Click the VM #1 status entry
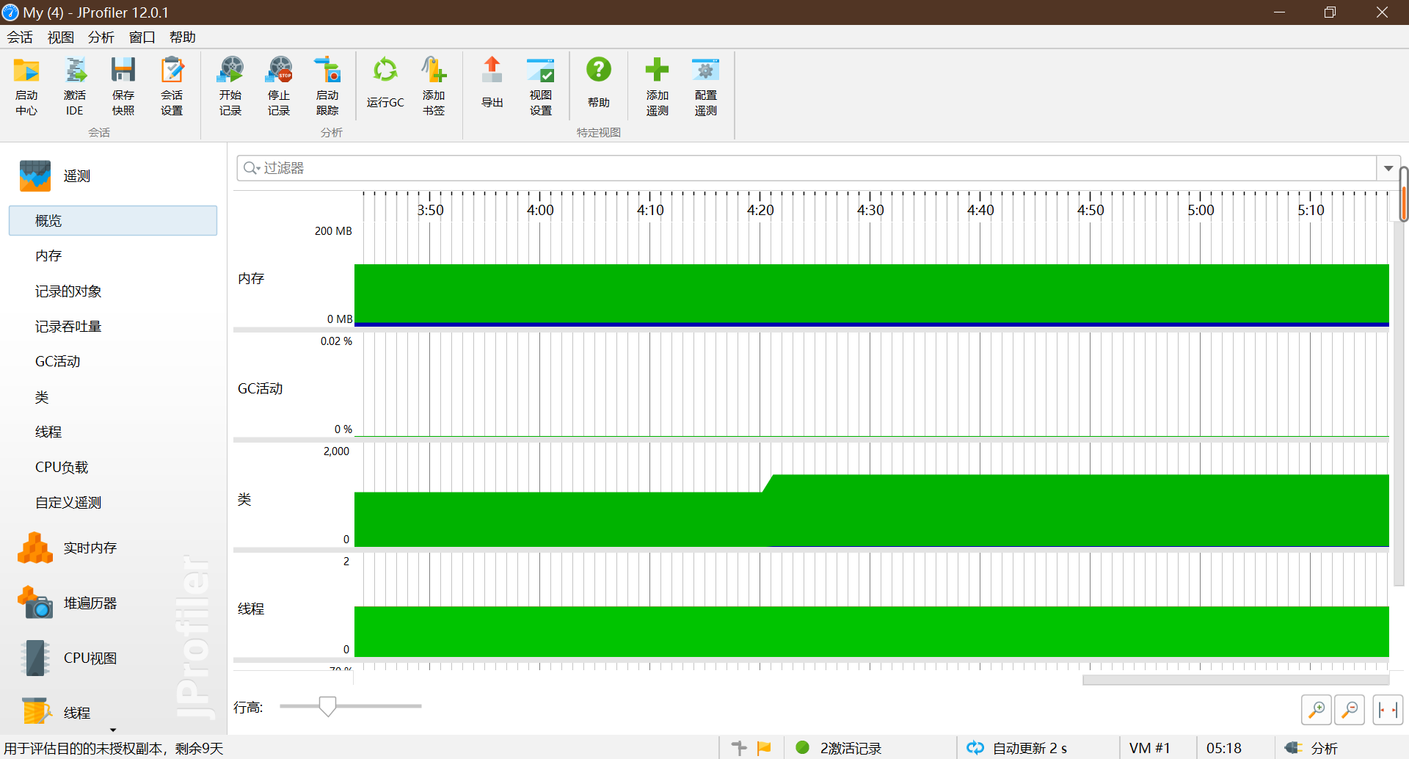The width and height of the screenshot is (1409, 759). click(x=1150, y=748)
